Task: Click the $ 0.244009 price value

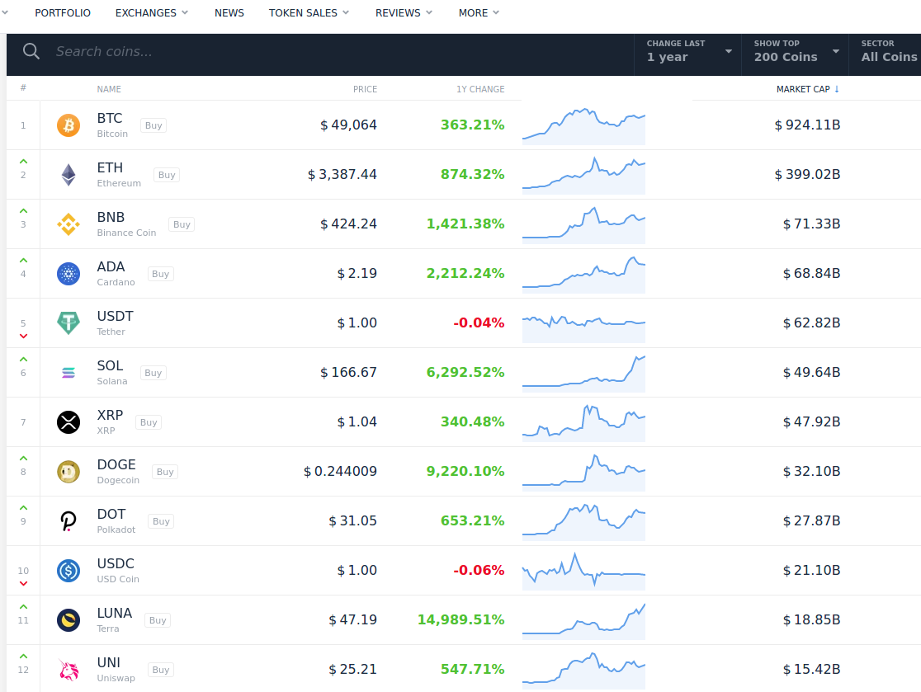Action: pyautogui.click(x=340, y=471)
